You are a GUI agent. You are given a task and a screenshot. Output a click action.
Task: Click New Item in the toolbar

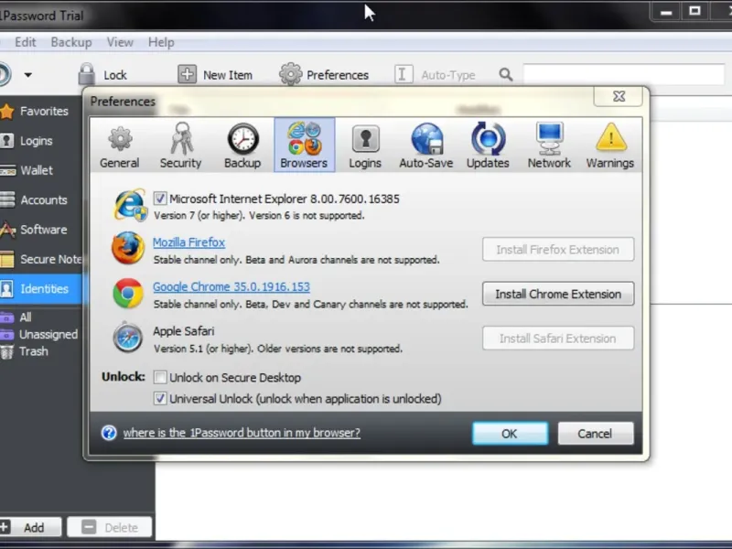point(215,75)
